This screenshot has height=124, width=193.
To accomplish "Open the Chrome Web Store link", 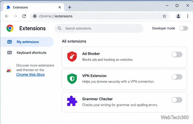I will (30, 74).
